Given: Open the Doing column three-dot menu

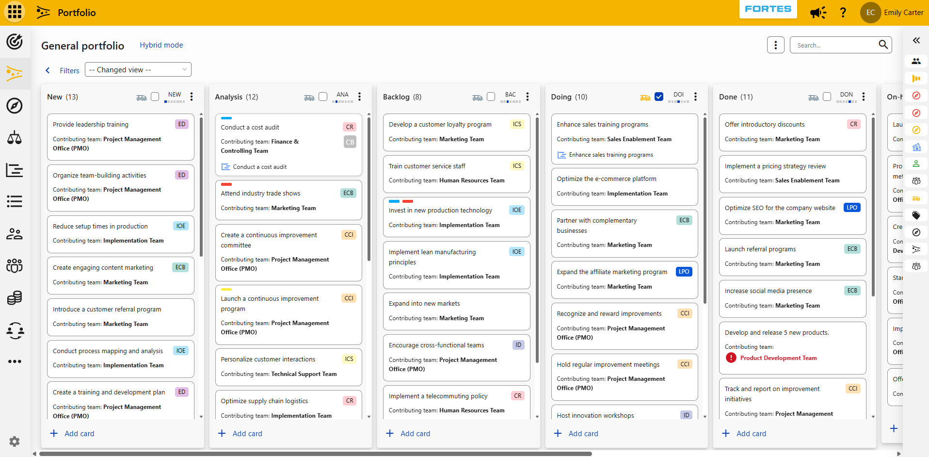Looking at the screenshot, I should 696,97.
